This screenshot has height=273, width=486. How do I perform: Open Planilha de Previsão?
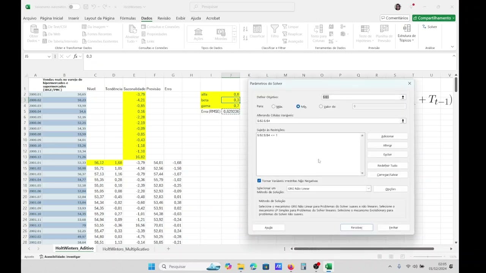384,34
